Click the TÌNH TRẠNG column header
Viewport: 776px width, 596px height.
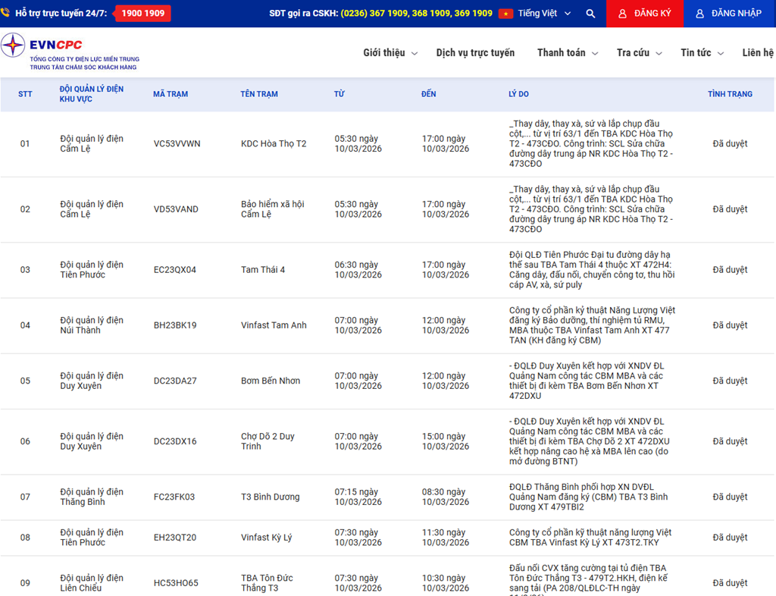(x=730, y=94)
